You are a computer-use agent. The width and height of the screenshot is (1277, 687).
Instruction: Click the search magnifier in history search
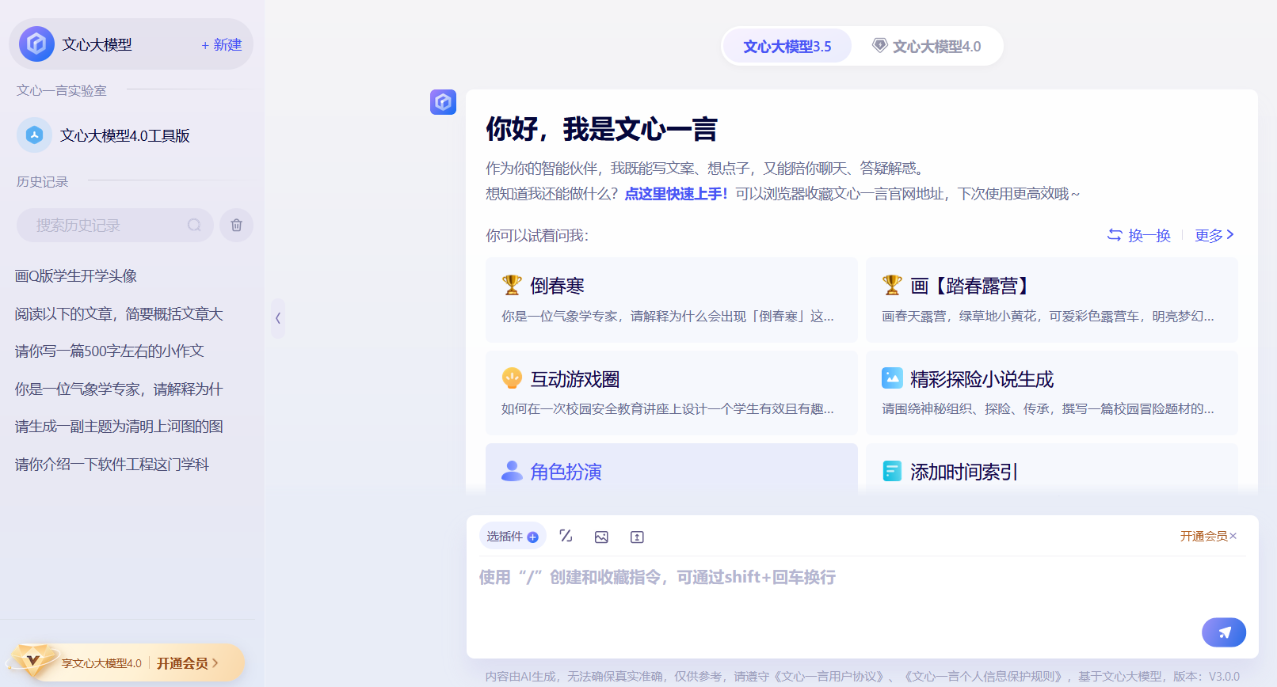[x=194, y=226]
